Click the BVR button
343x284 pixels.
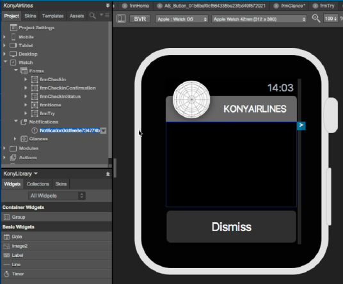(x=140, y=19)
